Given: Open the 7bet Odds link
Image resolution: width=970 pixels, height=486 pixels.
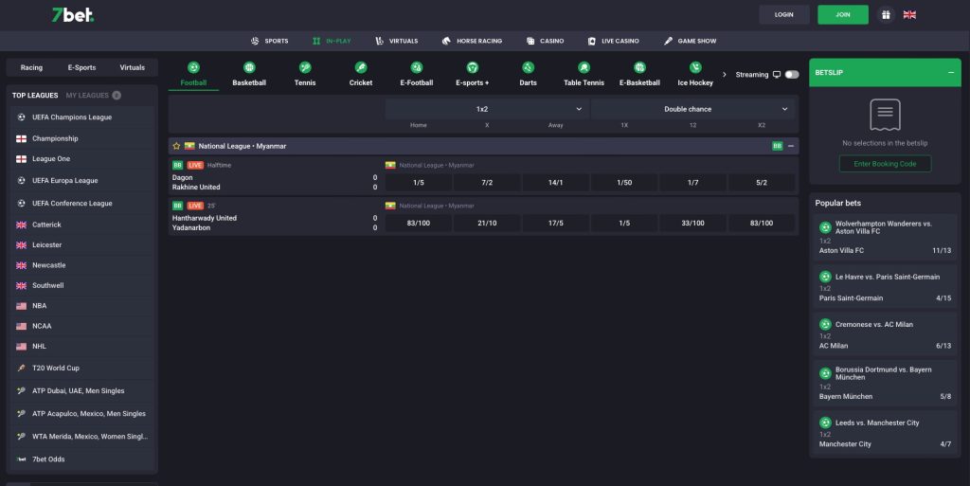Looking at the screenshot, I should tap(81, 459).
